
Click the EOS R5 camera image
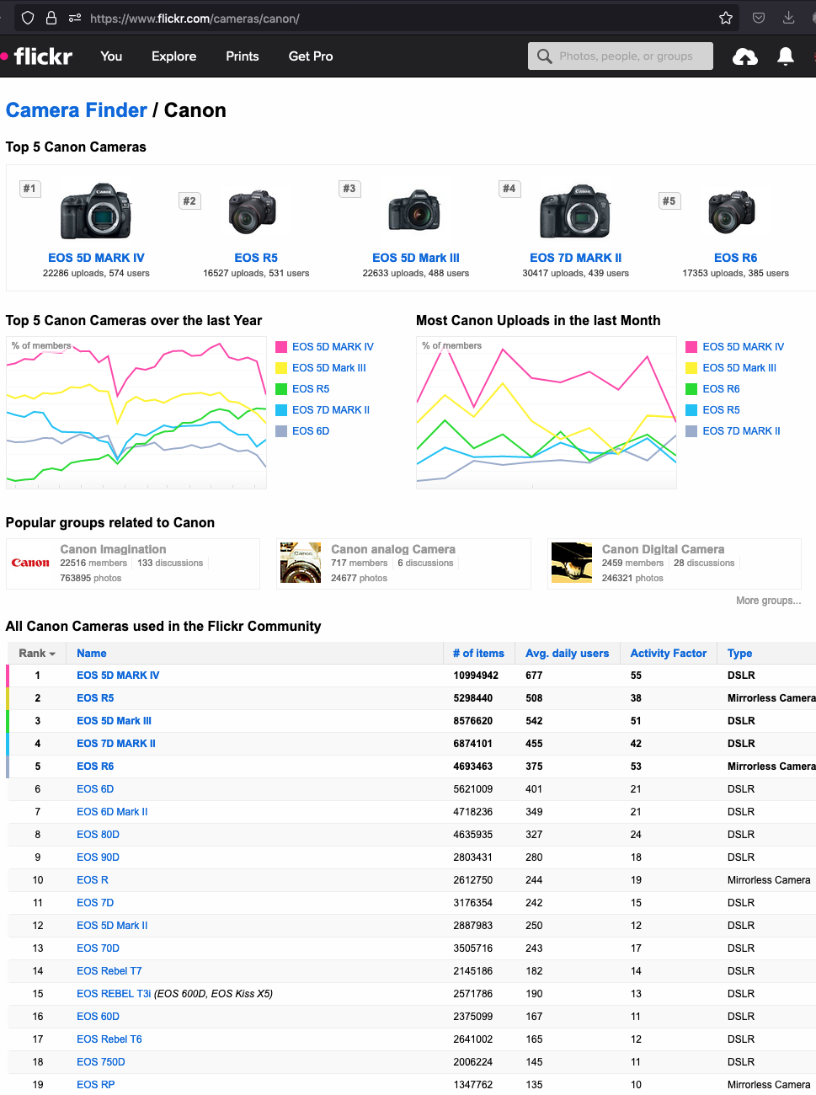pyautogui.click(x=253, y=212)
